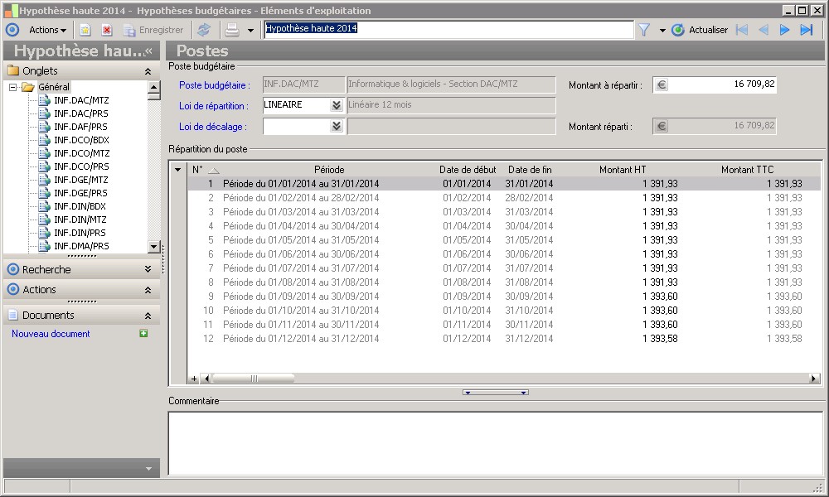Open the Loi de décalage dropdown

coord(336,126)
